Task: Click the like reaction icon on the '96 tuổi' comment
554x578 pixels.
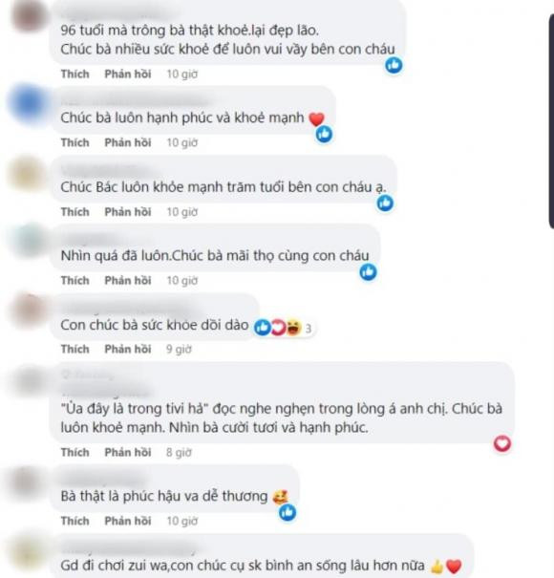Action: coord(394,65)
